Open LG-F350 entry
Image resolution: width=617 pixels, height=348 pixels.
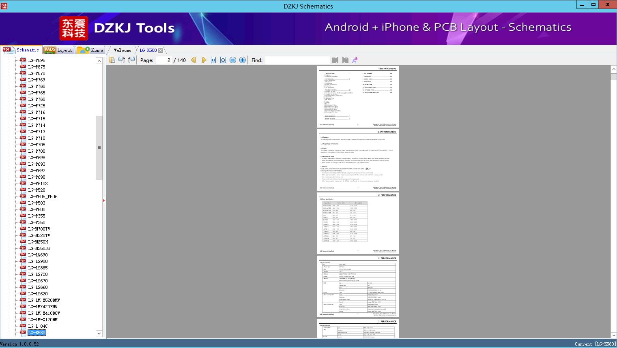37,222
